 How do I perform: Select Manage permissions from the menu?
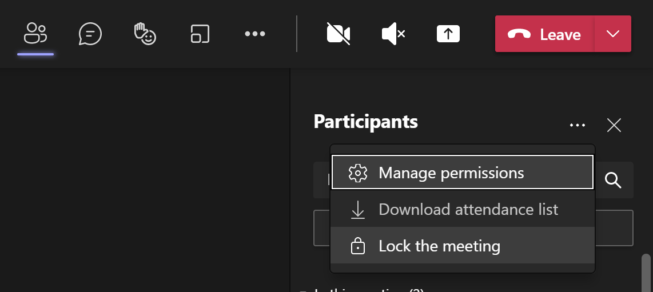[462, 173]
